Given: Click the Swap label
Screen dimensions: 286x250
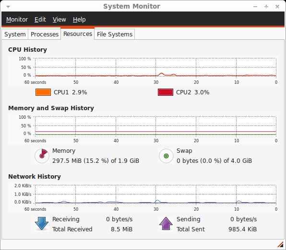Looking at the screenshot, I should click(184, 151).
